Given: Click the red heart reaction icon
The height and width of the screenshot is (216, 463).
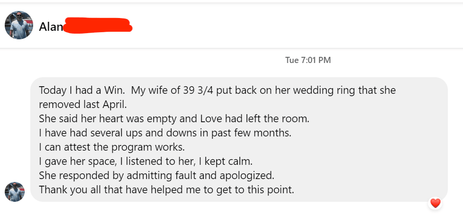Looking at the screenshot, I should (435, 203).
